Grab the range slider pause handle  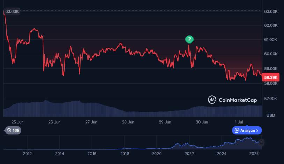pos(261,142)
